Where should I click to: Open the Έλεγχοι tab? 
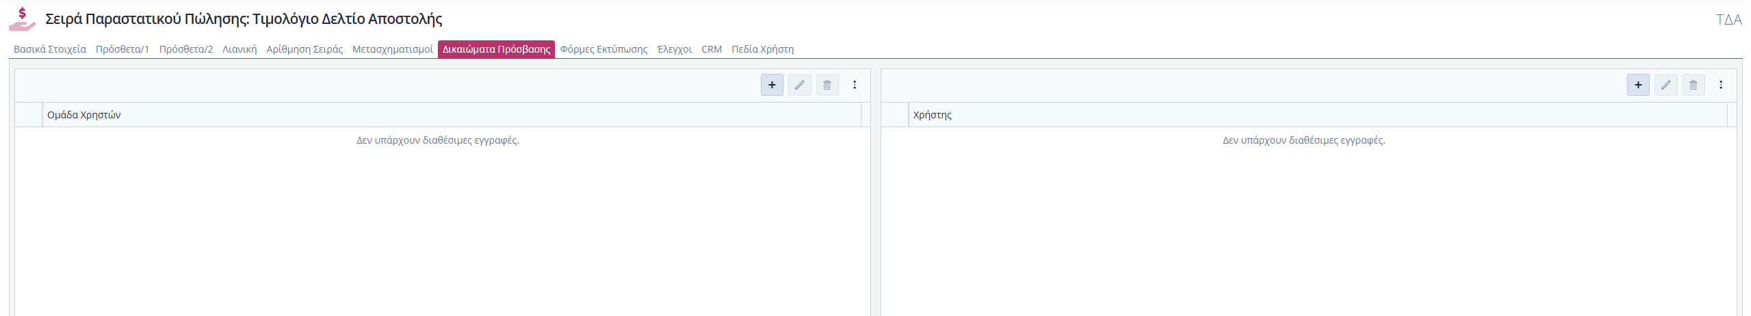click(675, 49)
